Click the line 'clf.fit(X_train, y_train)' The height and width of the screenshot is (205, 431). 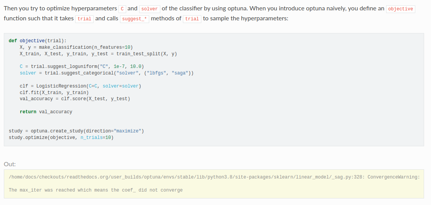coord(54,93)
